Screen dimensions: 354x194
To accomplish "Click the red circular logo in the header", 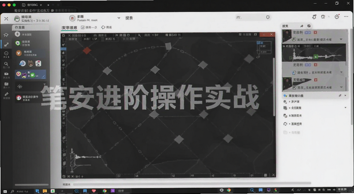I will point(72,18).
